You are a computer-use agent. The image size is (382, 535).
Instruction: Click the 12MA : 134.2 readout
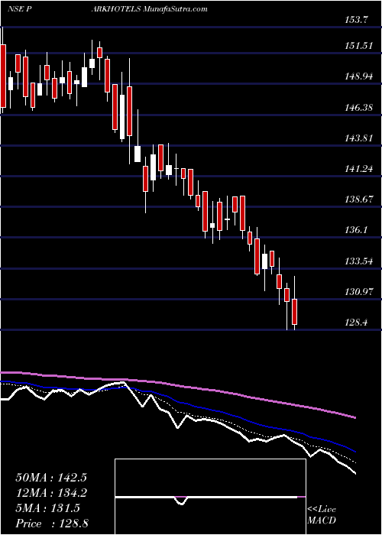(x=51, y=493)
